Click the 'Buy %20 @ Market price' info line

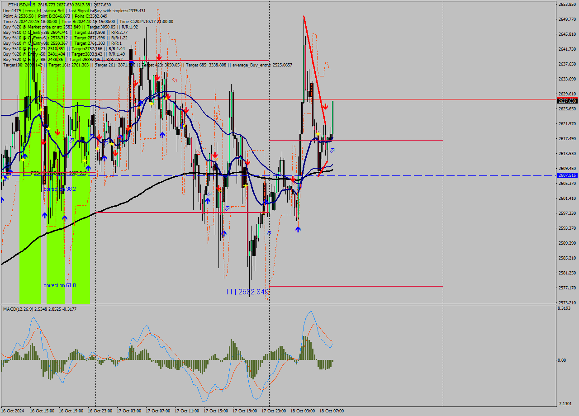tap(70, 27)
